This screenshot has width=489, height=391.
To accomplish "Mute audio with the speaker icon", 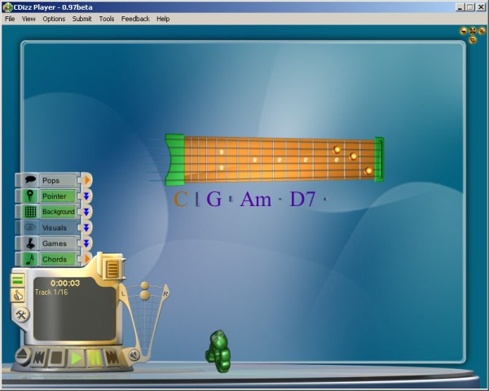I will (134, 355).
